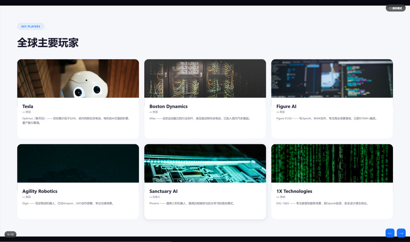Click the Boston Dynamics card title

168,106
